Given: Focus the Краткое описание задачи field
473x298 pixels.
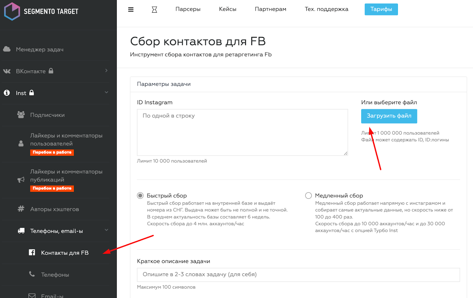Looking at the screenshot, I should [298, 275].
